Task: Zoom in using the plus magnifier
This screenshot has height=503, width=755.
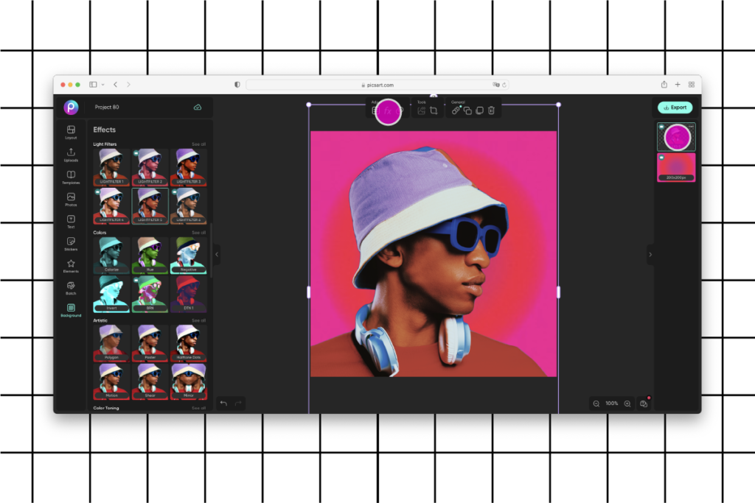Action: [x=627, y=404]
